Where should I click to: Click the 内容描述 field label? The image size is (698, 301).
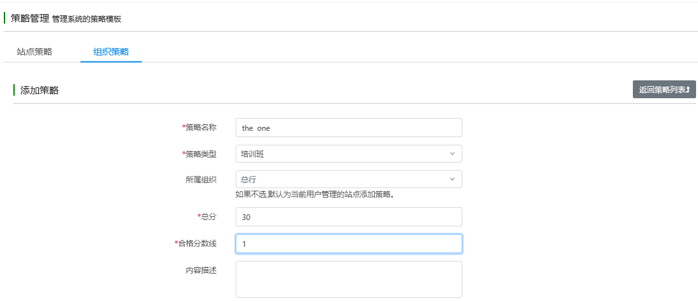click(201, 270)
